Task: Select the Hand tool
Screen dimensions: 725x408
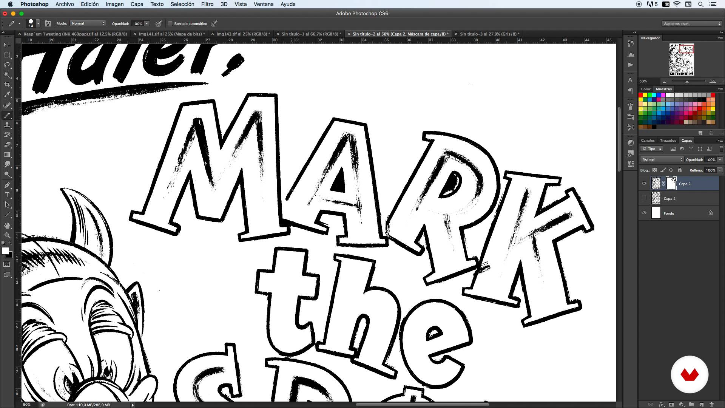Action: tap(7, 226)
